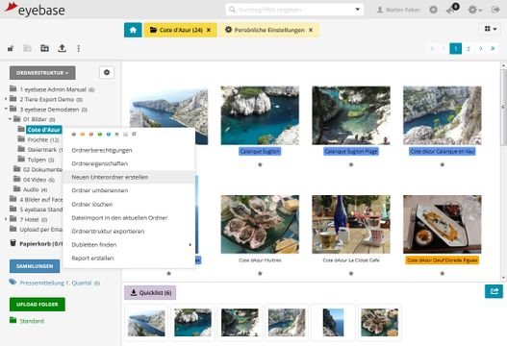This screenshot has height=346, width=507.
Task: Select the 04 Video folder
Action: coord(35,180)
